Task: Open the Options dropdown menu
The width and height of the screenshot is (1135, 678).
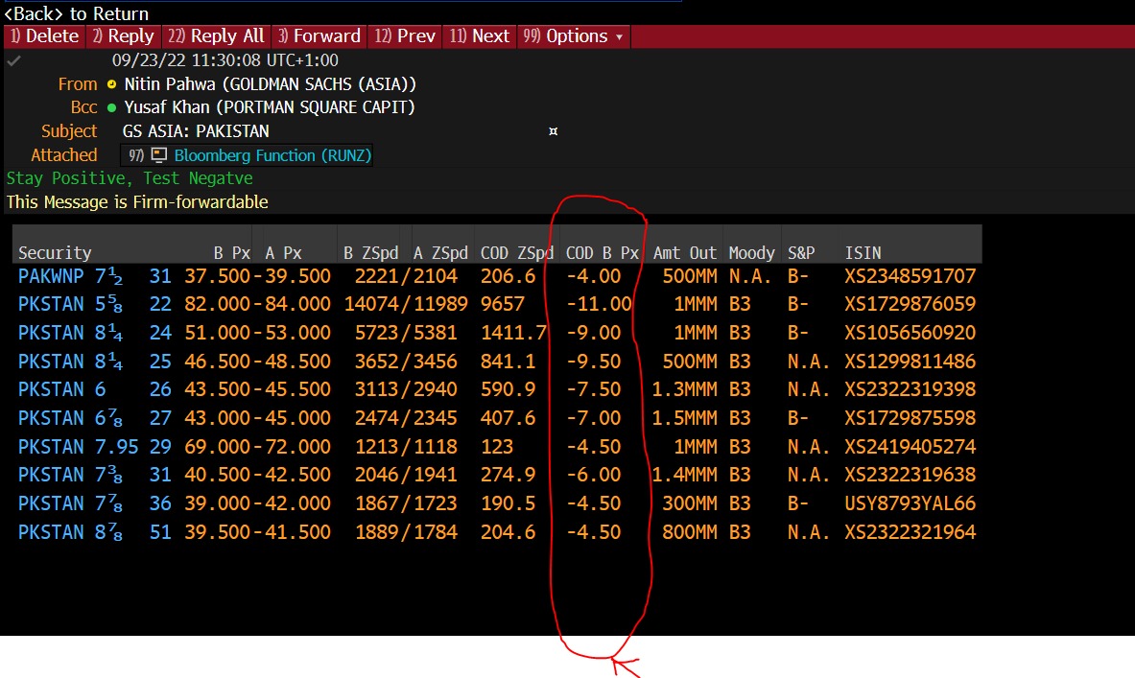Action: point(574,36)
